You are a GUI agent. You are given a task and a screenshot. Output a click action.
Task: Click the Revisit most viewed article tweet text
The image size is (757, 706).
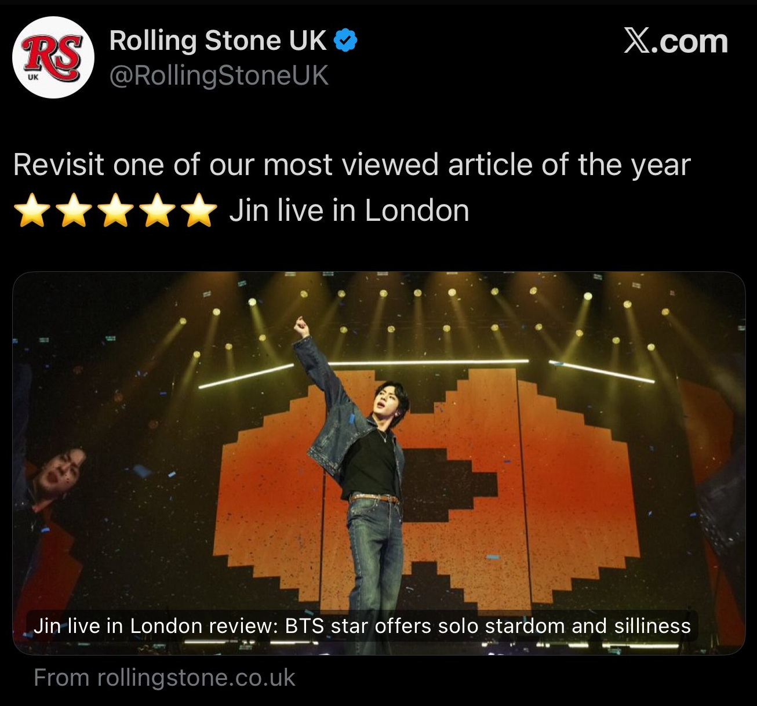(x=352, y=165)
